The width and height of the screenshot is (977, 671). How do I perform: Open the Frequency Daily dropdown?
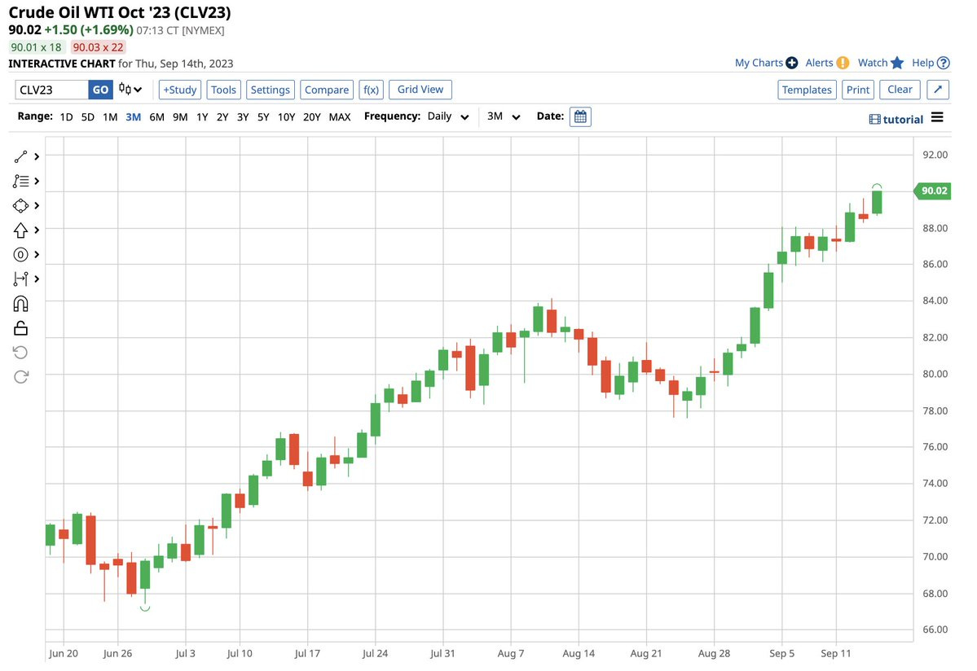(x=449, y=116)
